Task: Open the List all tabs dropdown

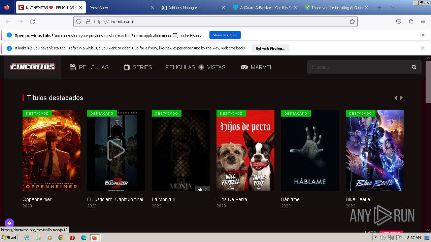Action: click(x=393, y=7)
